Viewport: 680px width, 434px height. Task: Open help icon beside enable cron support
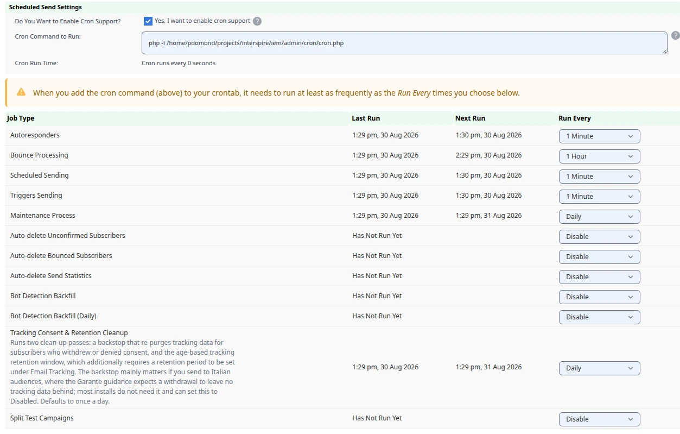(x=257, y=21)
